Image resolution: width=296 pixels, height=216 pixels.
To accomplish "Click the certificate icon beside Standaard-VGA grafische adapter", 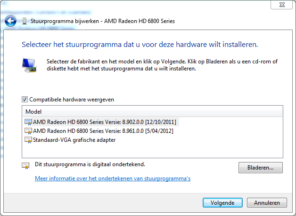I will coord(28,140).
